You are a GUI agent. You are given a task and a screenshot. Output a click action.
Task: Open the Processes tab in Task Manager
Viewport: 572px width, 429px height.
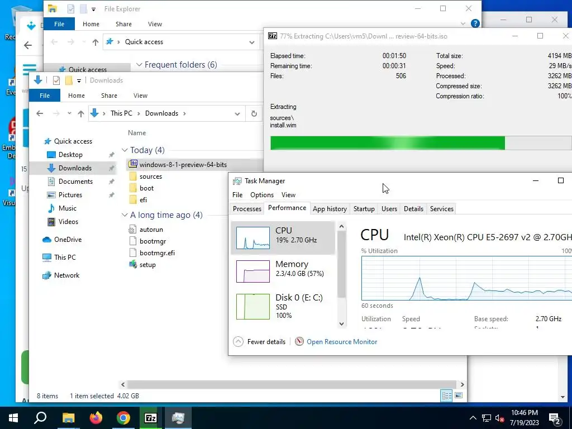coord(247,209)
